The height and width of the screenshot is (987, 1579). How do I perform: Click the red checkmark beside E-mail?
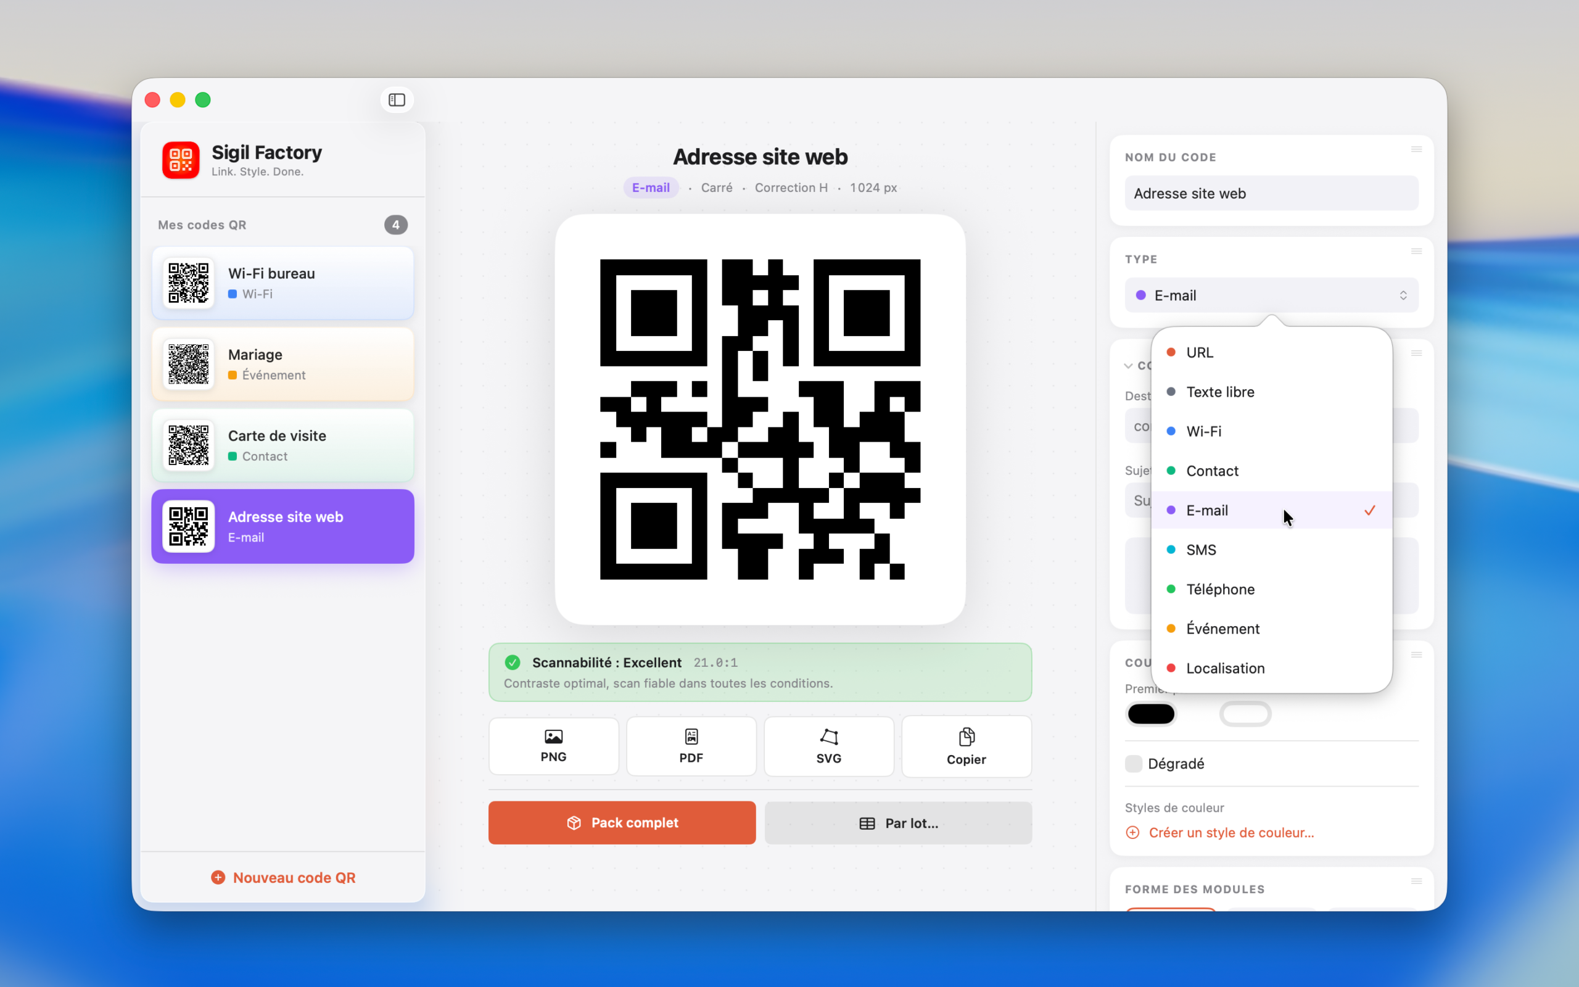(1369, 511)
